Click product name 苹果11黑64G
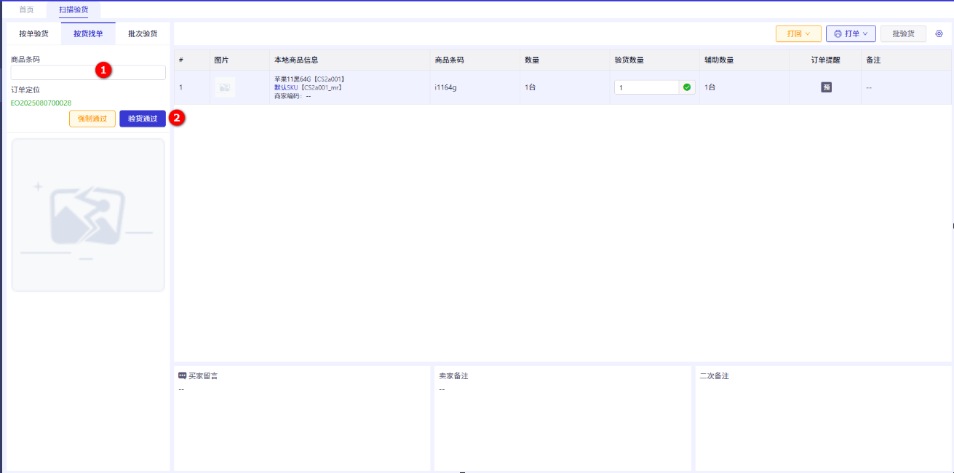 (294, 79)
